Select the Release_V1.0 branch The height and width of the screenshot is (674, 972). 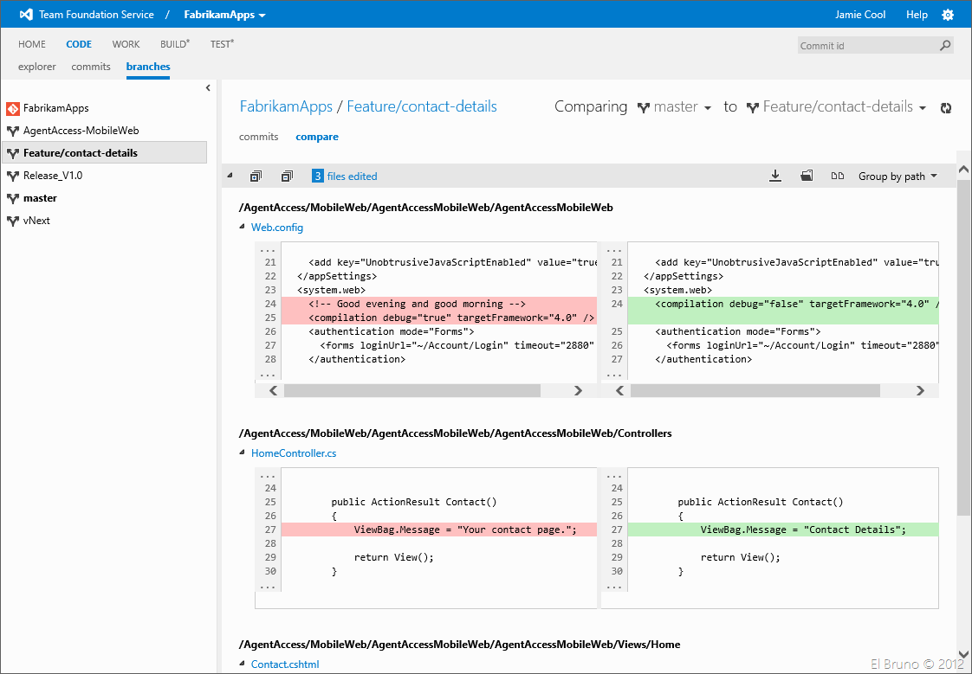tap(52, 176)
